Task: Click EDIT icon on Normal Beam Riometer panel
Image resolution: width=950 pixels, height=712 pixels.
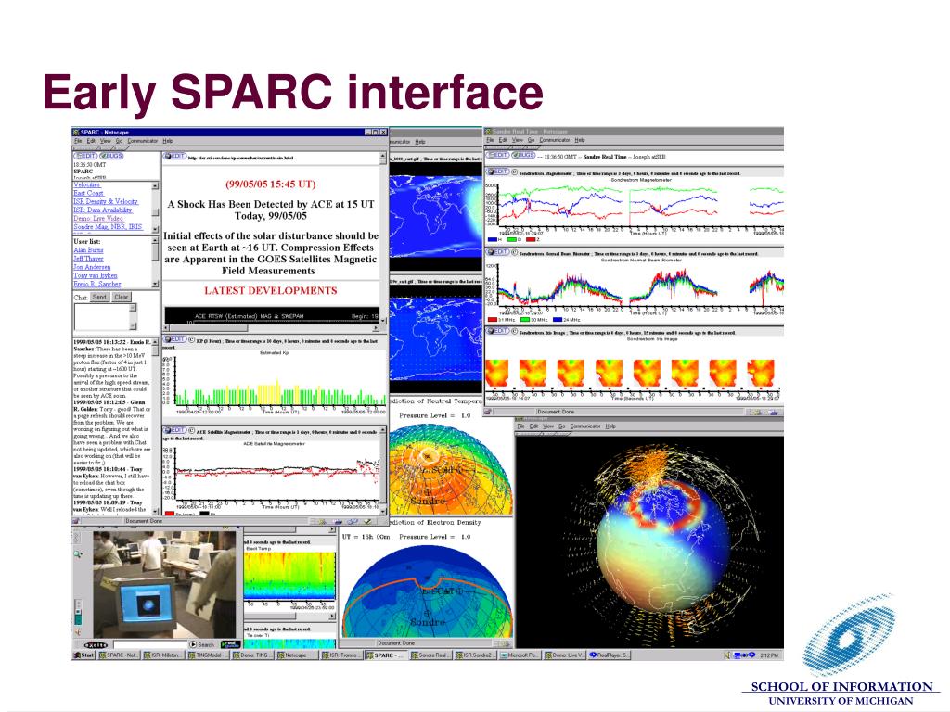Action: (x=498, y=252)
